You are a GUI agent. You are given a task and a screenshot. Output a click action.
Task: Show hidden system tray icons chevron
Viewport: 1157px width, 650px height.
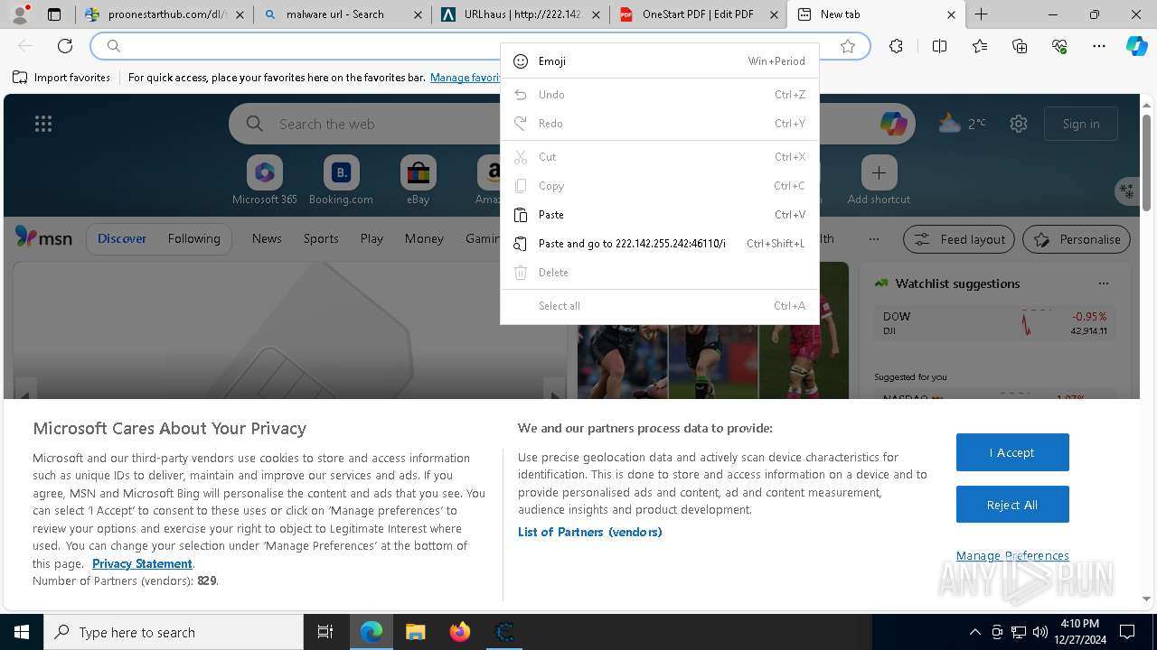click(x=974, y=632)
